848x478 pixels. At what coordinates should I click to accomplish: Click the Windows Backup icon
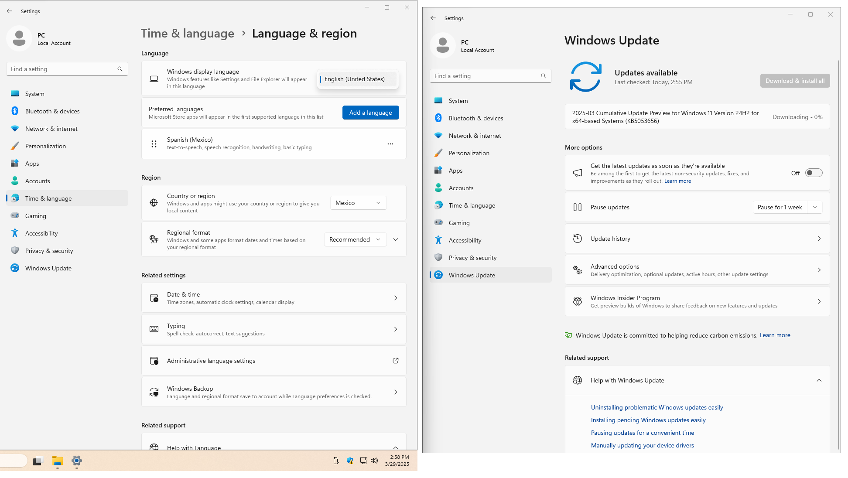coord(154,392)
